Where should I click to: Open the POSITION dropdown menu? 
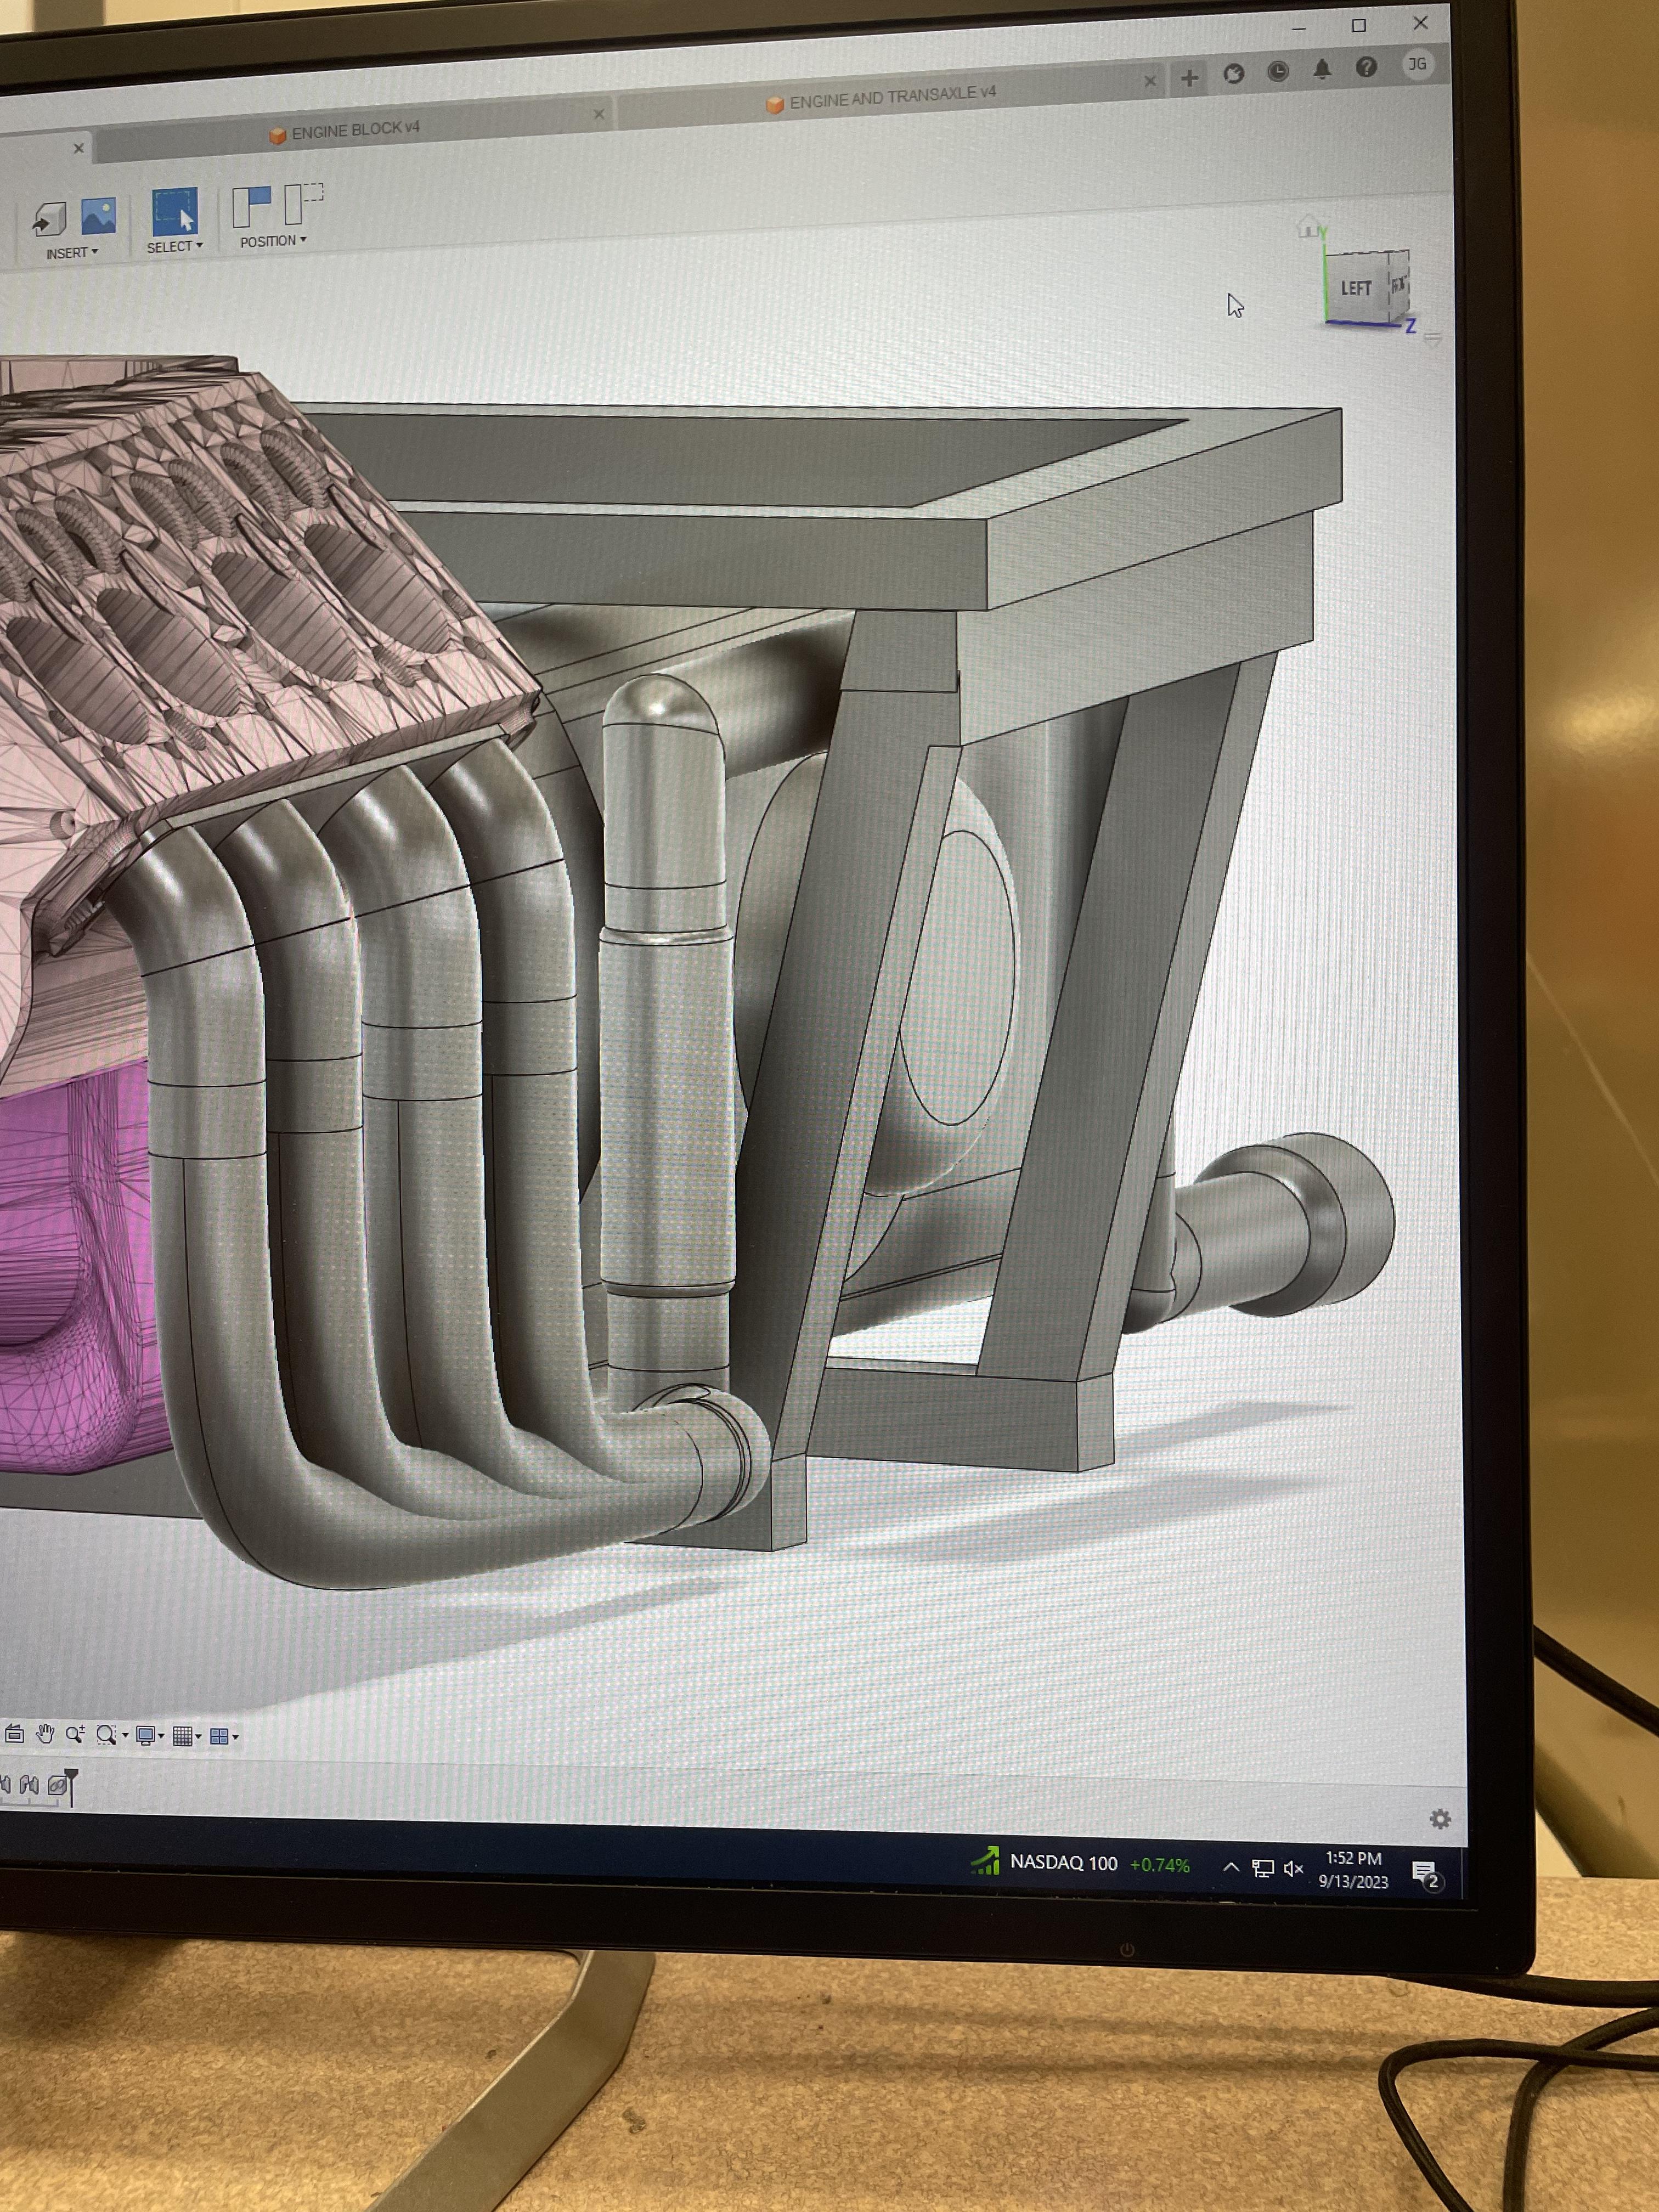click(x=273, y=241)
